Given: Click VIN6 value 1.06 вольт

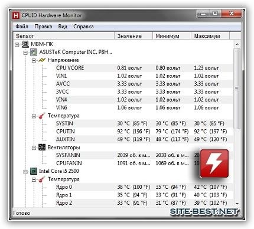Looking at the screenshot, I should [129, 107].
